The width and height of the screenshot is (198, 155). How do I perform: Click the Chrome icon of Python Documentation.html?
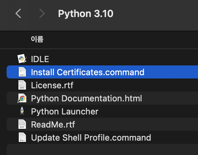[x=22, y=98]
